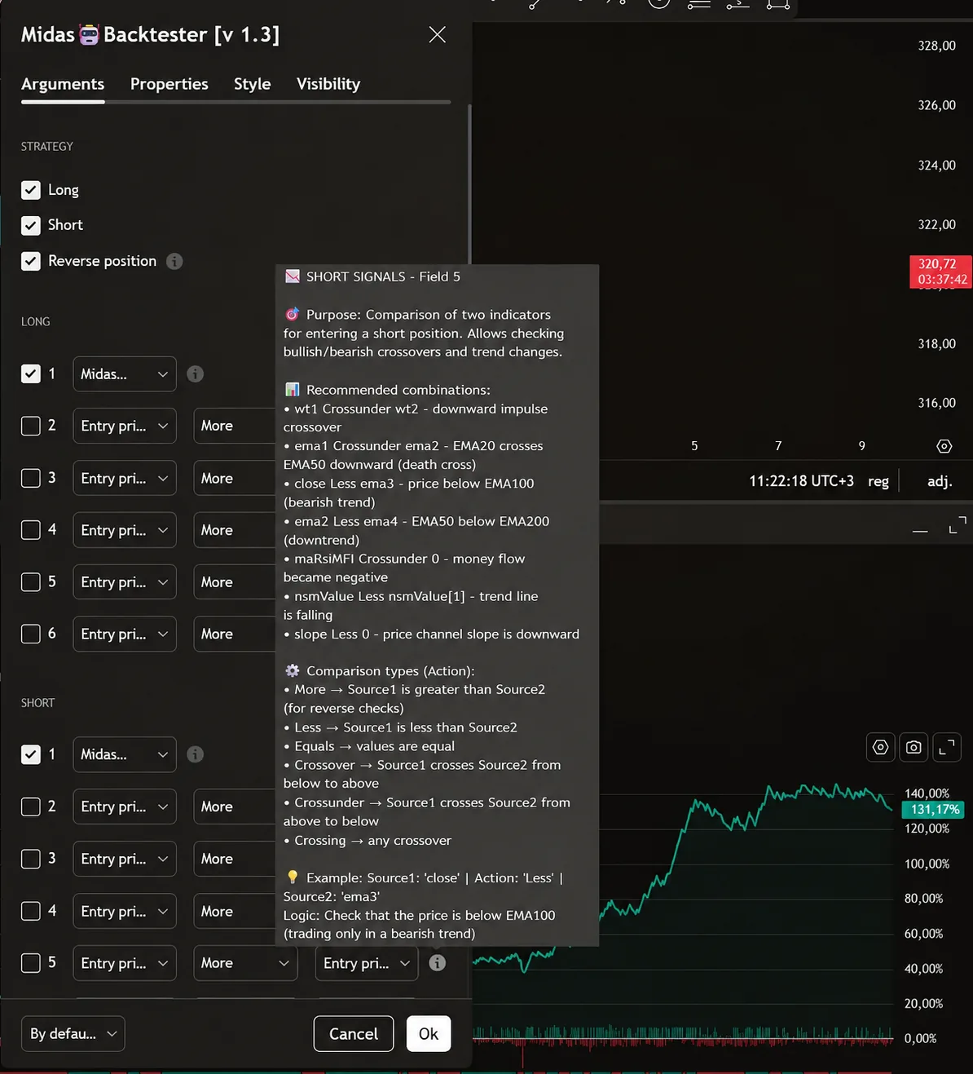The image size is (973, 1074).
Task: Confirm settings with the Ok button
Action: click(429, 1034)
